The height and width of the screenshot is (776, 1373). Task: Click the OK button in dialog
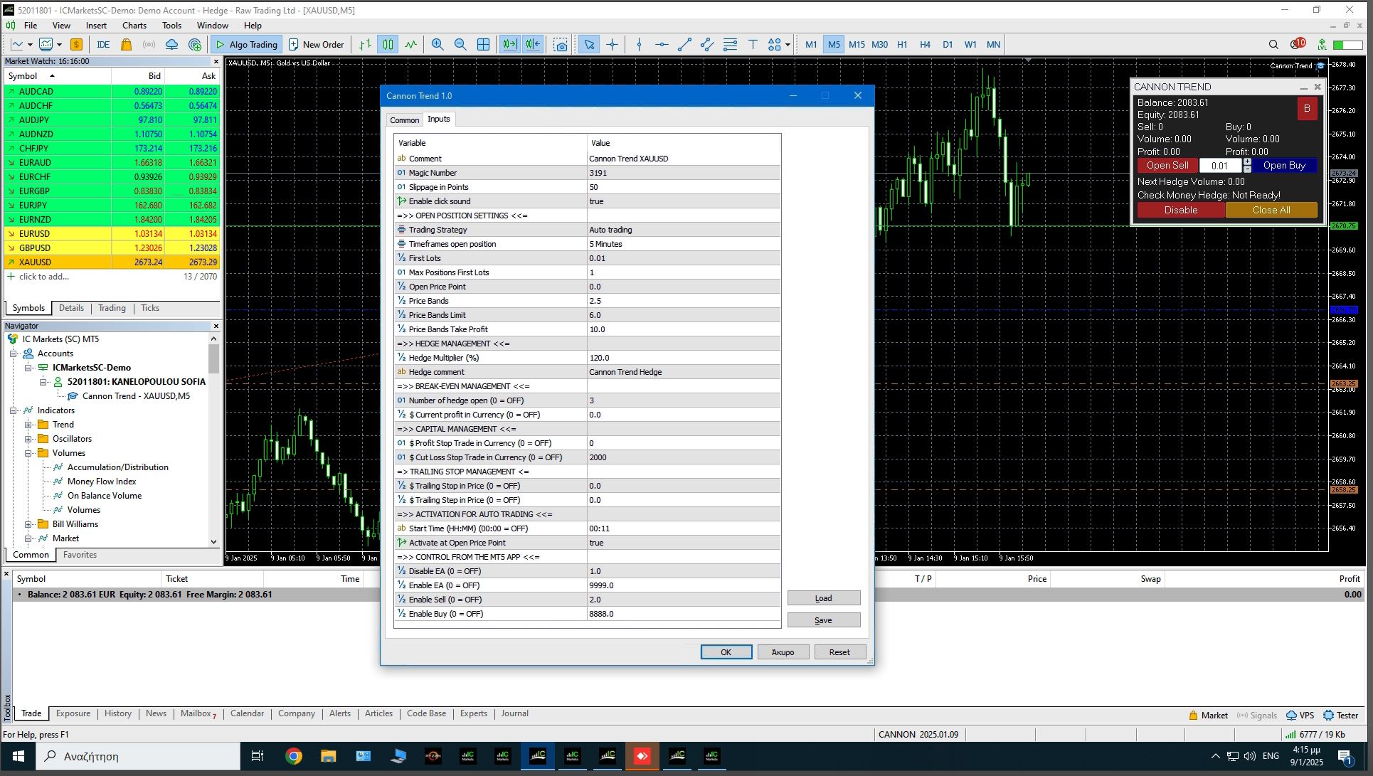726,652
